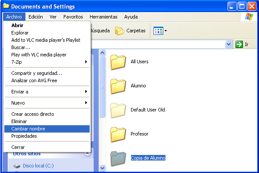The image size is (259, 173).
Task: Collapse the Otros sitios panel chevron
Action: (87, 154)
